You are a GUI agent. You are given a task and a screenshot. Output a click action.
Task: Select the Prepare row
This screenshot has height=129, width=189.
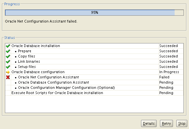click(x=94, y=51)
